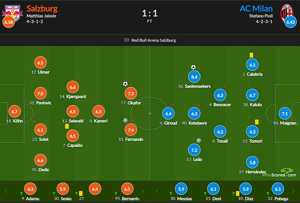Show more AC Milan substitutes with right chevron

tap(293, 191)
